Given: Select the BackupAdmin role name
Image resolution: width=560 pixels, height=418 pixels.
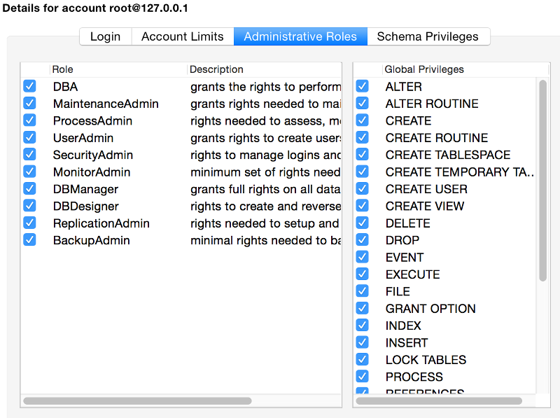Looking at the screenshot, I should pos(91,240).
